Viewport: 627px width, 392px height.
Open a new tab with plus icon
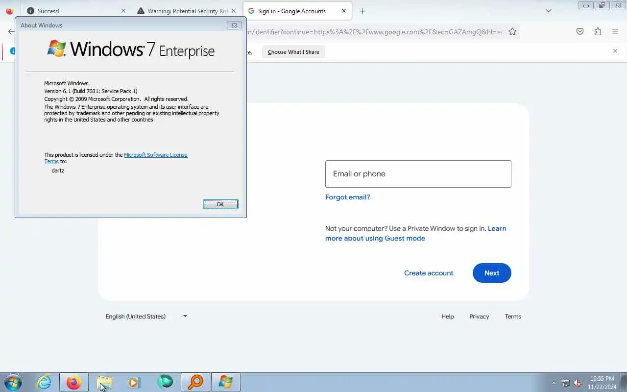point(362,11)
